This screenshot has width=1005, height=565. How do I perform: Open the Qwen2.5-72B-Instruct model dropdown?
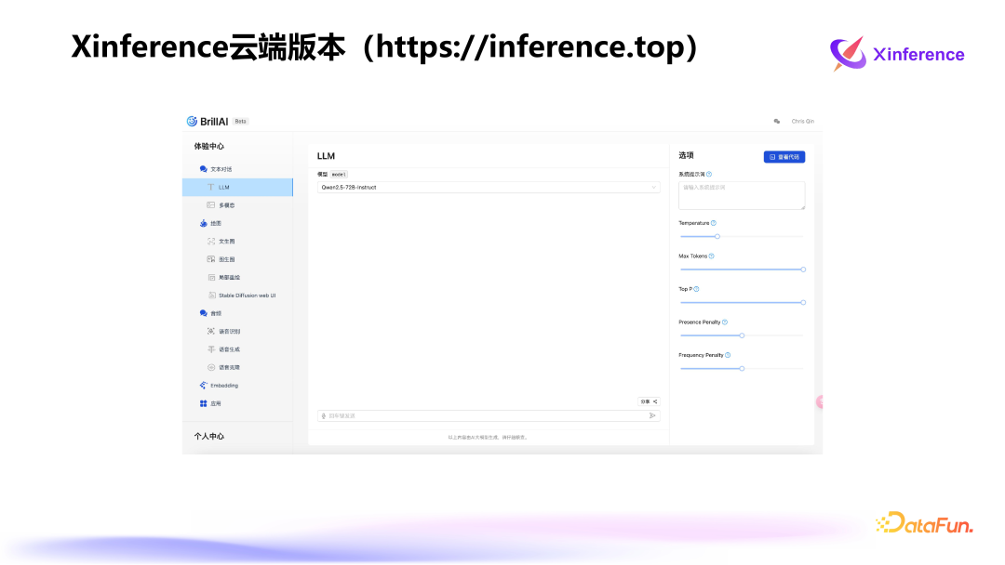click(489, 187)
